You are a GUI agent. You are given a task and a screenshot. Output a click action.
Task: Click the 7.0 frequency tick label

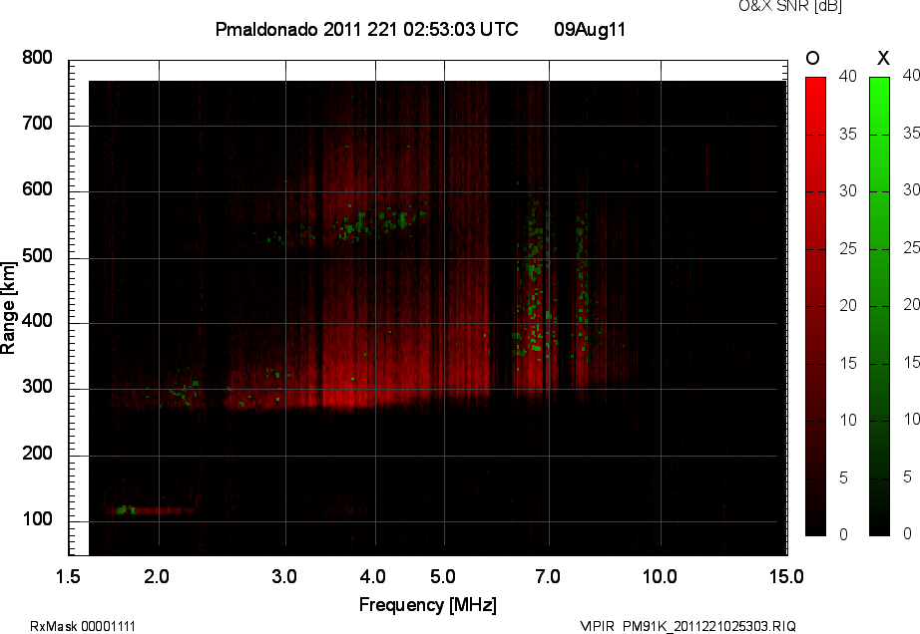pos(550,577)
